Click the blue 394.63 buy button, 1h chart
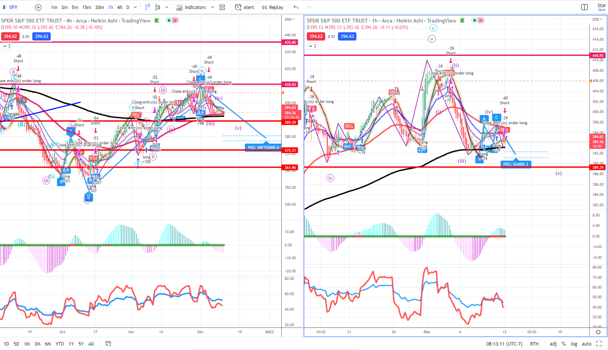Viewport: 608px width, 350px height. [x=347, y=36]
